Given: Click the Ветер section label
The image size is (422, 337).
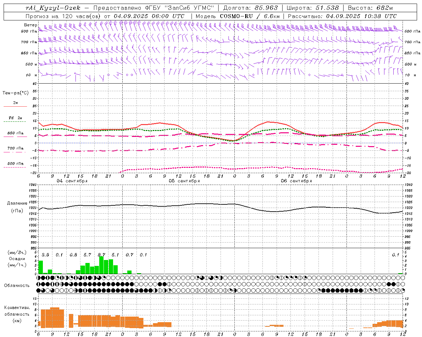Looking at the screenshot, I should pos(30,25).
